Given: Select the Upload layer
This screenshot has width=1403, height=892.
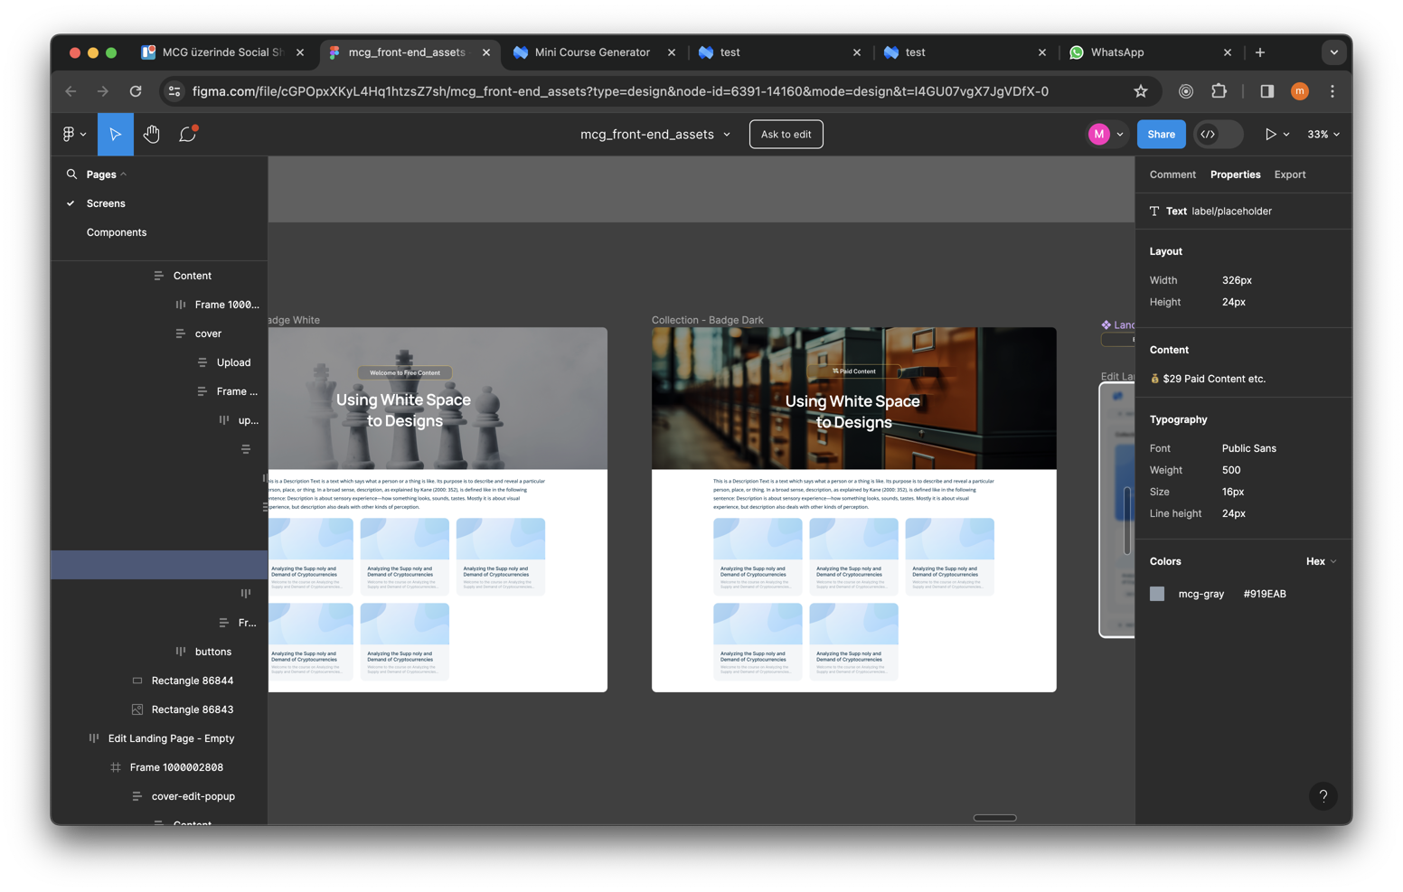Looking at the screenshot, I should point(233,362).
